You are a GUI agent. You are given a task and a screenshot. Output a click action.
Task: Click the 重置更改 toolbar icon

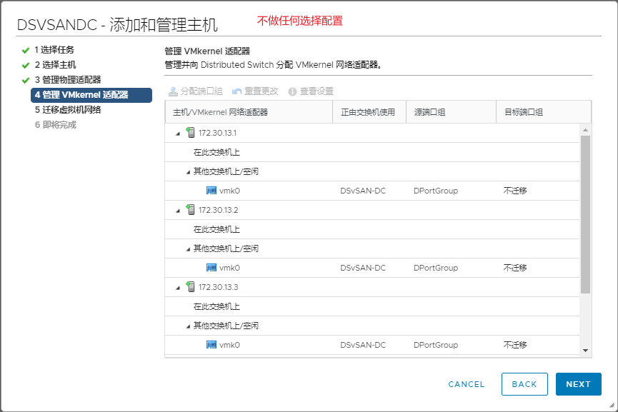pyautogui.click(x=236, y=91)
